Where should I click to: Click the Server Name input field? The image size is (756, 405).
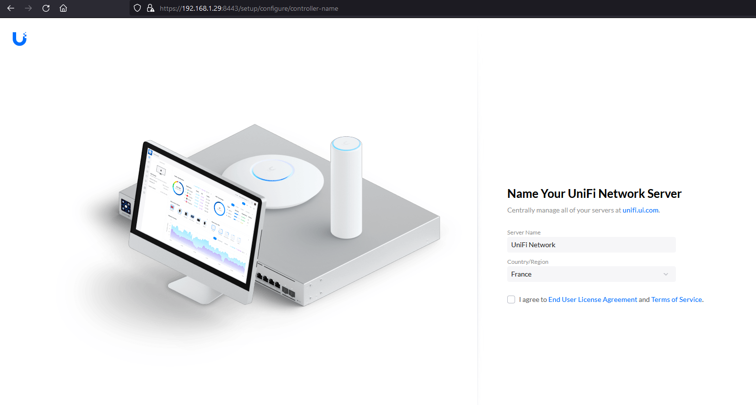point(591,245)
